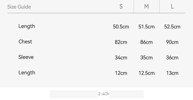
Task: Click the Chest row label
Action: click(x=25, y=41)
